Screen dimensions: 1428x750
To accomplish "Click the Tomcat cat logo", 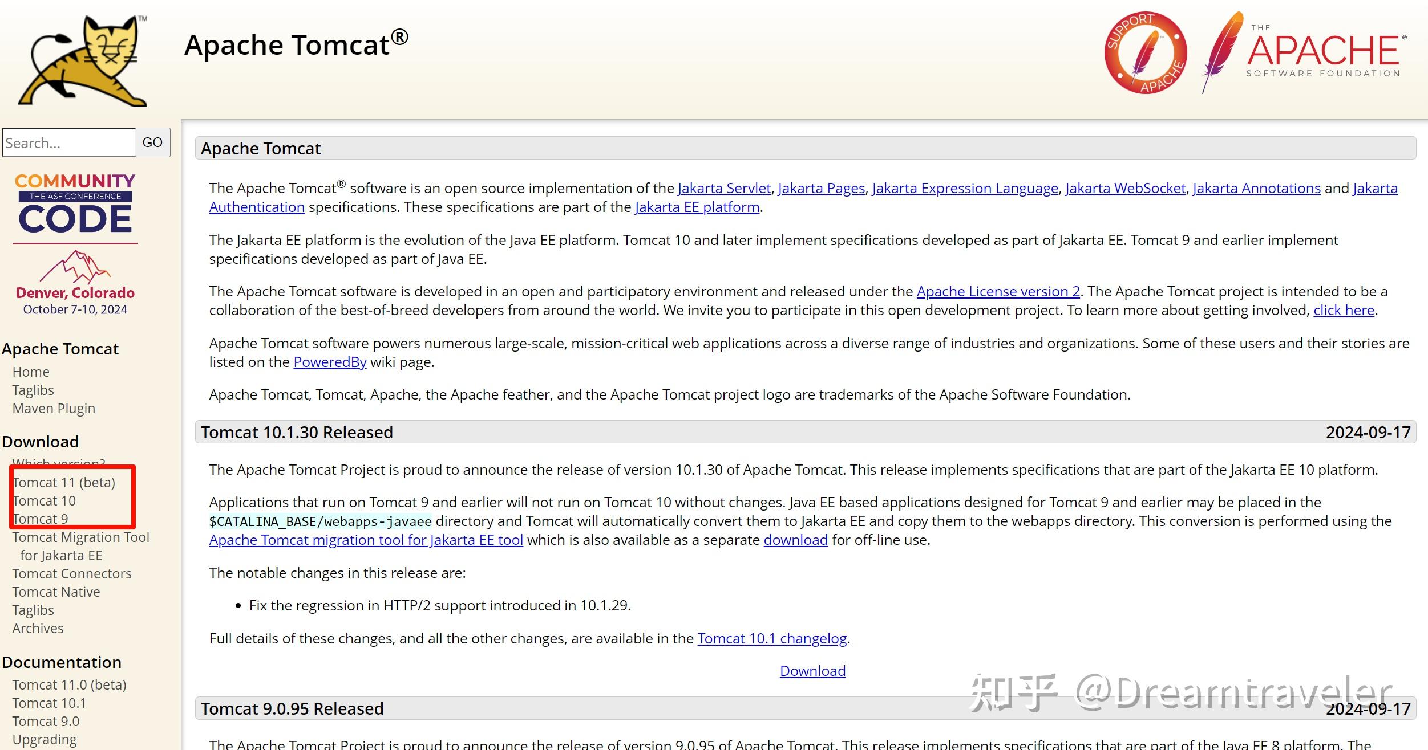I will pyautogui.click(x=83, y=60).
